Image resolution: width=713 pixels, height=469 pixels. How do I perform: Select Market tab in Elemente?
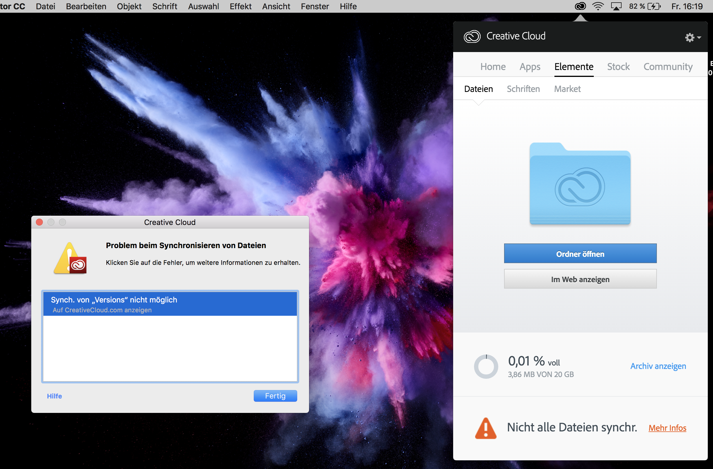click(567, 89)
